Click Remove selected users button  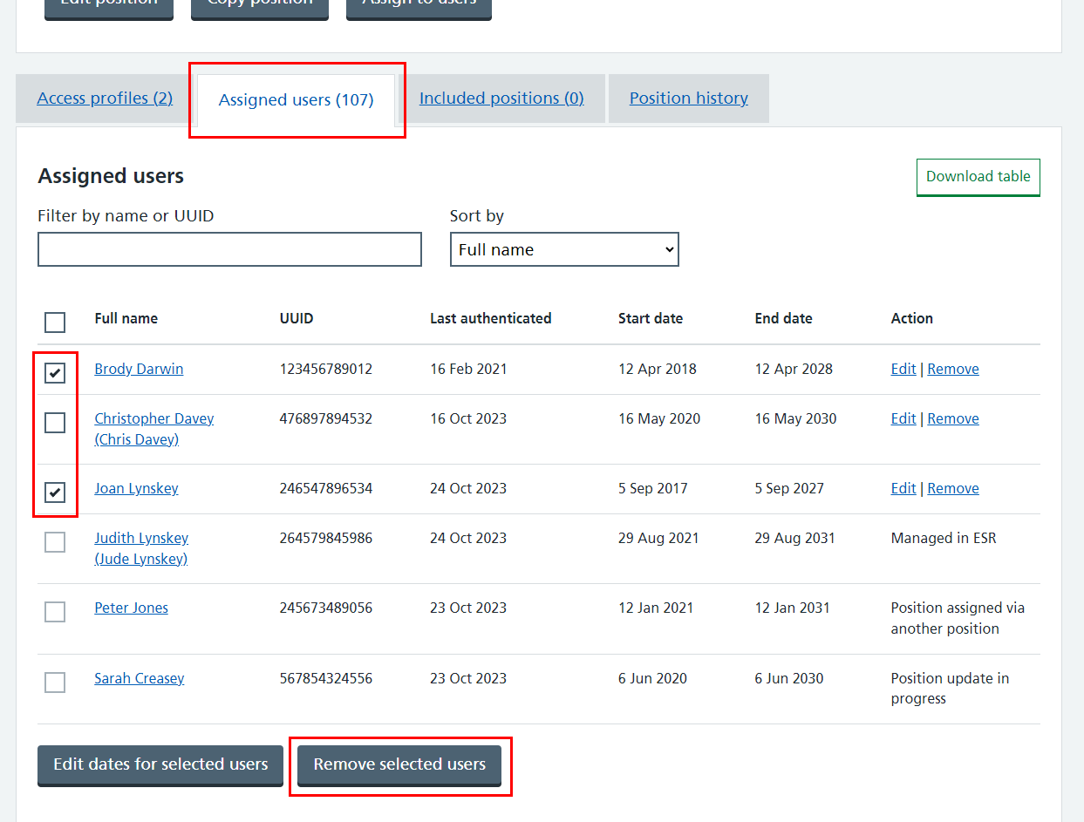pyautogui.click(x=399, y=764)
